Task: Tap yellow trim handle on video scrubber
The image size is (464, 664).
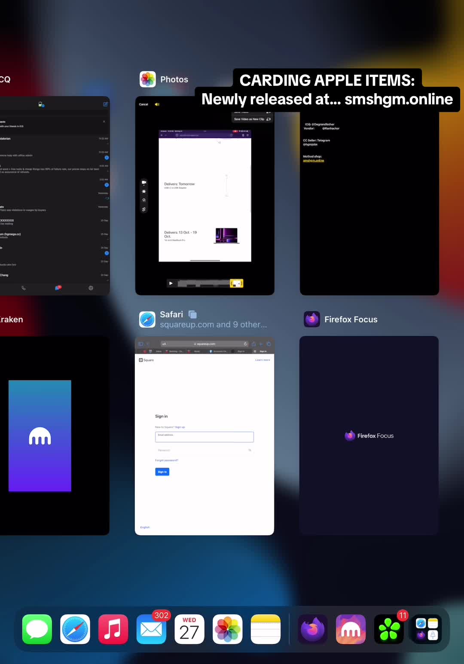Action: (x=237, y=283)
